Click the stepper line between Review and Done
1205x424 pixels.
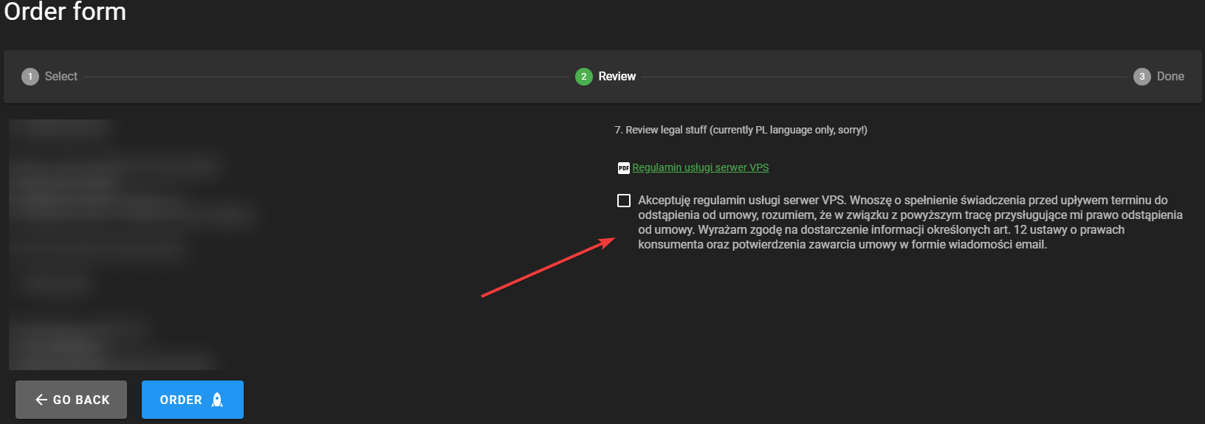coord(884,77)
